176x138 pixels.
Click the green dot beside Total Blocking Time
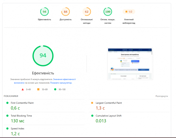7,116
